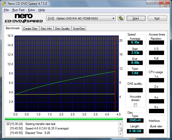Click the CPU usage 8 x field
Viewport: 172px width, 140px height.
point(156,111)
